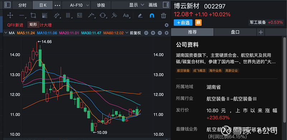Click the MA5:11.24 value

point(26,33)
